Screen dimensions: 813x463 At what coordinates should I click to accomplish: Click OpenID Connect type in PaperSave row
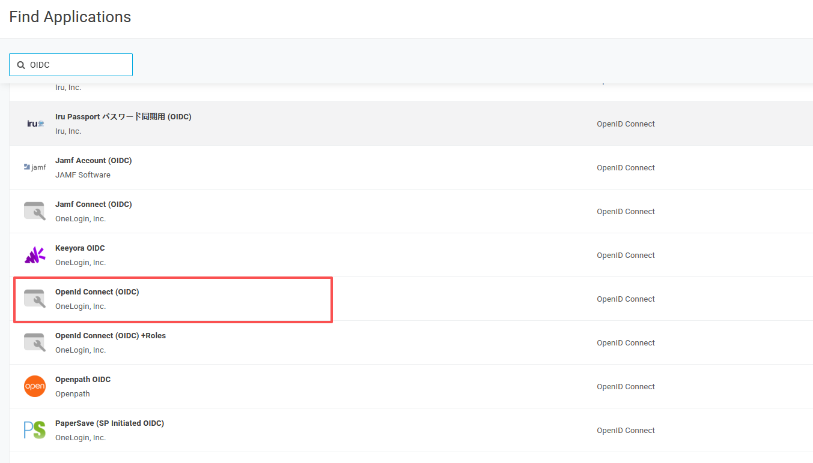pos(626,431)
